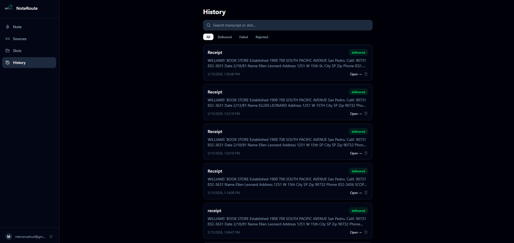Delete the receipt from 1:20:18 PM
This screenshot has height=243, width=514.
point(366,153)
